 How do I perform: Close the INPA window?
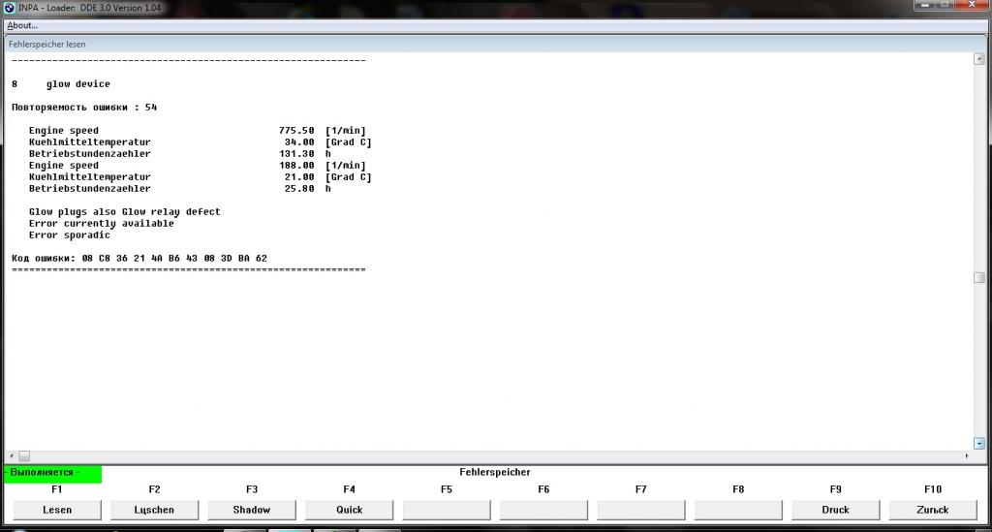(972, 5)
